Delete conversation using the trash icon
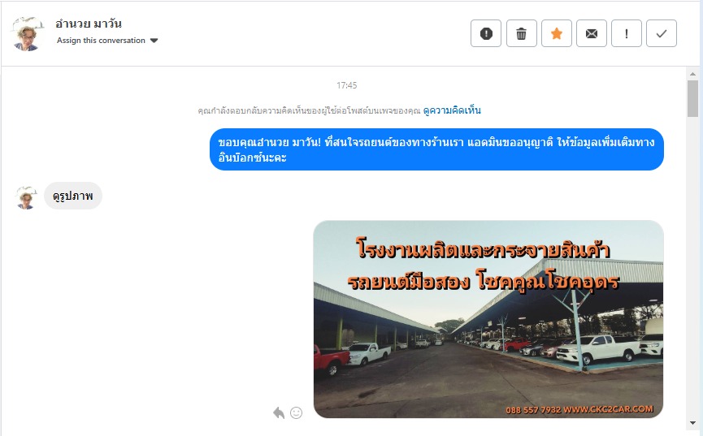The height and width of the screenshot is (436, 703). tap(522, 33)
